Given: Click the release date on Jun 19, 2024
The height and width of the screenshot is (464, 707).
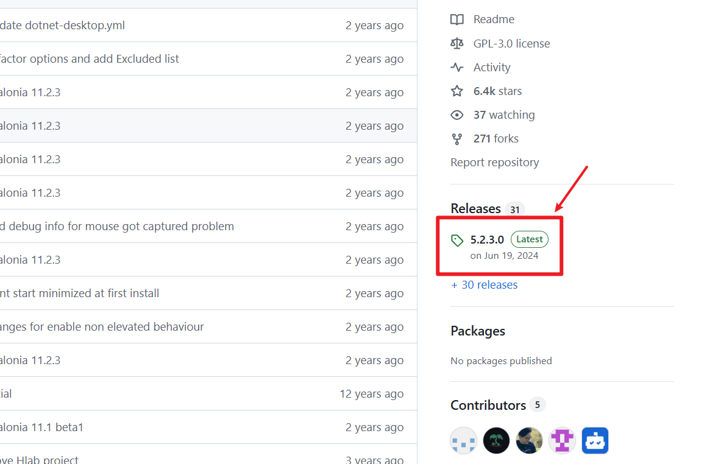Looking at the screenshot, I should (504, 256).
